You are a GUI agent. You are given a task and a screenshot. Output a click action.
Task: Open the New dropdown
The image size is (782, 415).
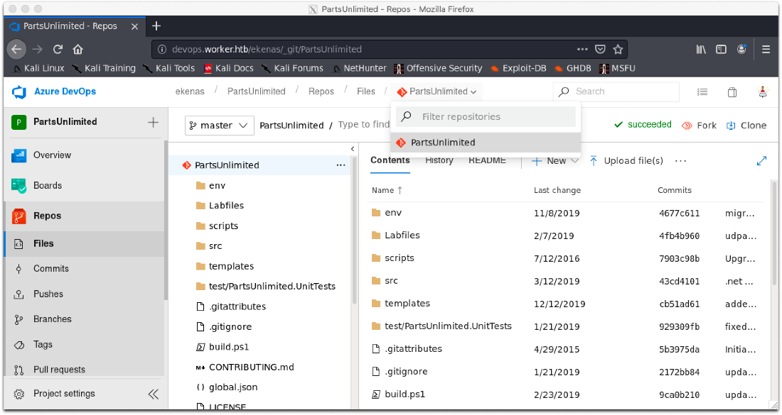coord(555,161)
